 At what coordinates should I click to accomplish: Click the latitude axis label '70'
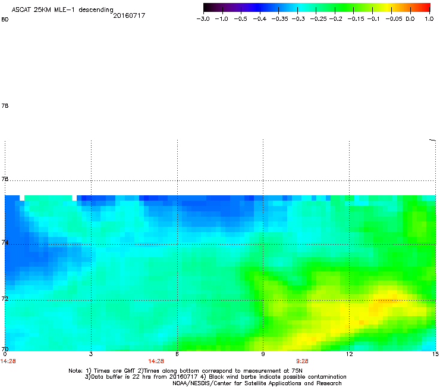(5, 349)
